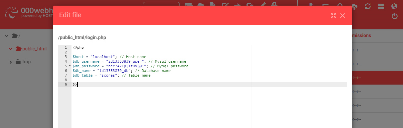
Task: Click the power logout icon
Action: point(395,16)
